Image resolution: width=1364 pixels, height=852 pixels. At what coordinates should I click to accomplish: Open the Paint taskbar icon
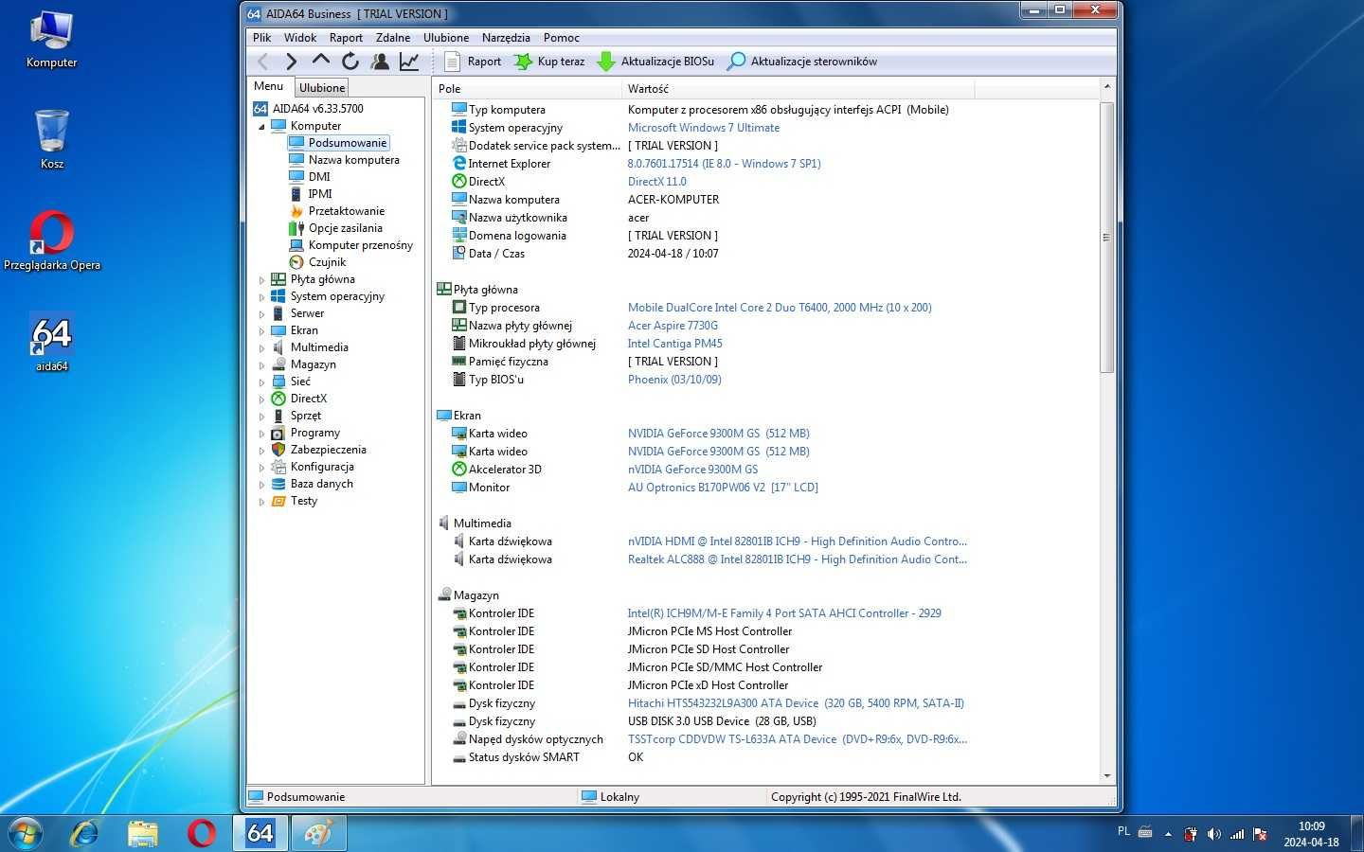click(x=318, y=833)
